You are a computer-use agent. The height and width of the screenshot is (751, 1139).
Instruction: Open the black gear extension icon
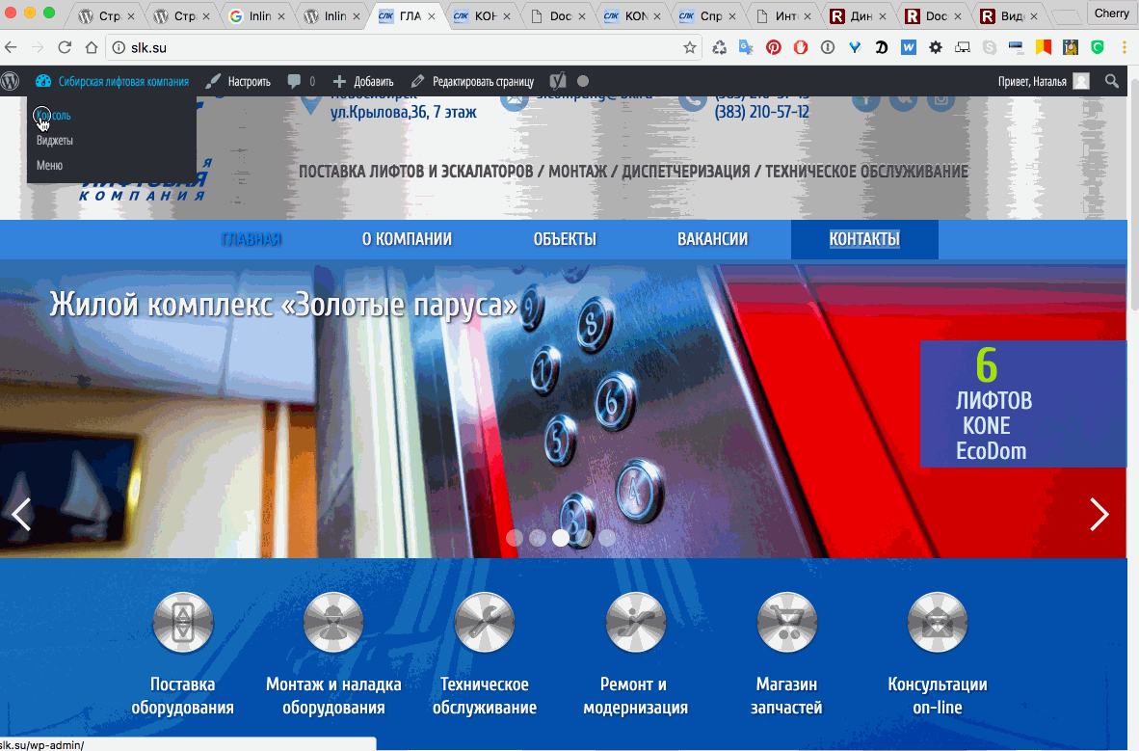pos(936,47)
